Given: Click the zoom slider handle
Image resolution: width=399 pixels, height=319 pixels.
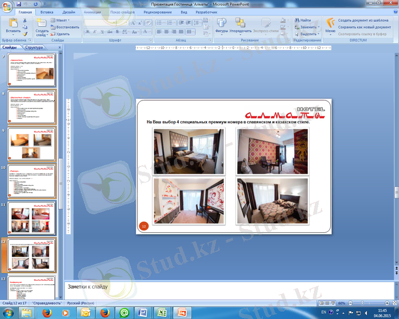Looking at the screenshot, I should (362, 303).
